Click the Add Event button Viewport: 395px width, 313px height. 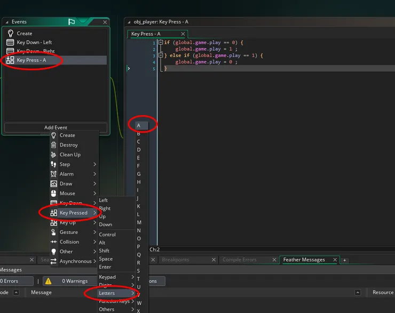point(56,127)
